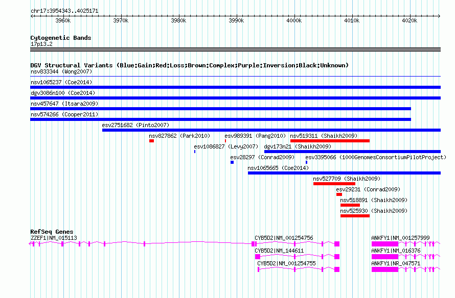Click the blue esv28297 (Conrad2009) gain marker
The image size is (455, 298).
click(x=232, y=162)
